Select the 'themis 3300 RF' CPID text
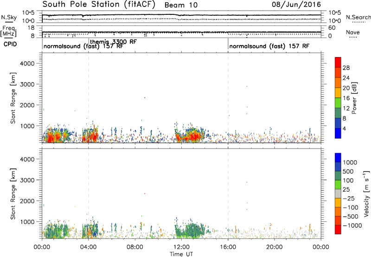This screenshot has height=257, width=371. pos(113,42)
